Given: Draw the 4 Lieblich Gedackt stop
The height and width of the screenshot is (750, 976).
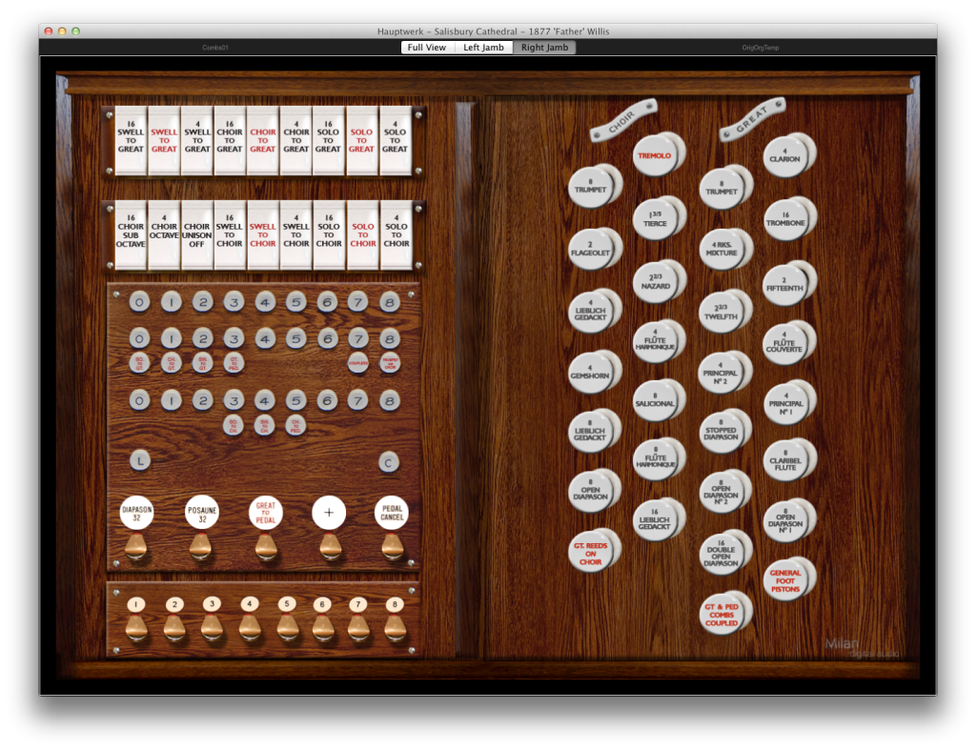Looking at the screenshot, I should click(x=590, y=313).
